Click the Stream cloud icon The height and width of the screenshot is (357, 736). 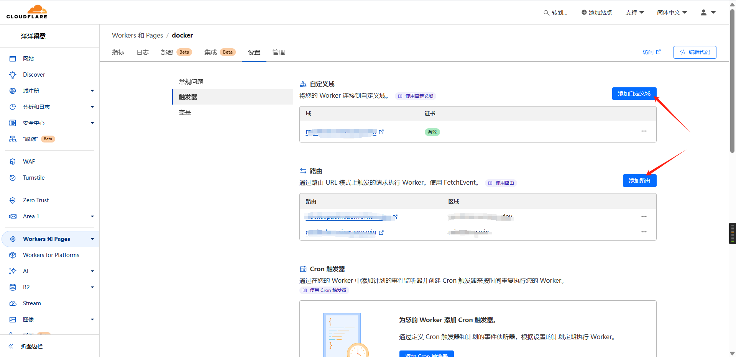click(x=13, y=303)
